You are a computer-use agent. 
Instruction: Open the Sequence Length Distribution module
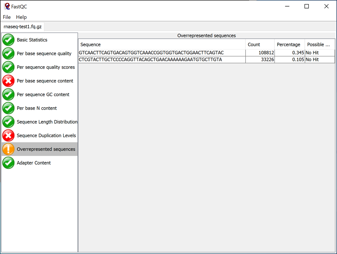(47, 122)
